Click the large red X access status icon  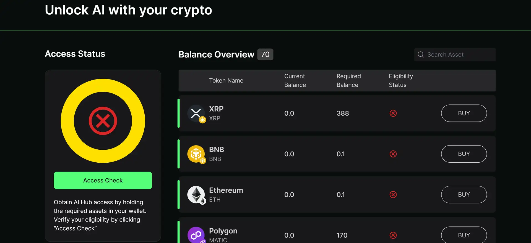click(x=103, y=121)
